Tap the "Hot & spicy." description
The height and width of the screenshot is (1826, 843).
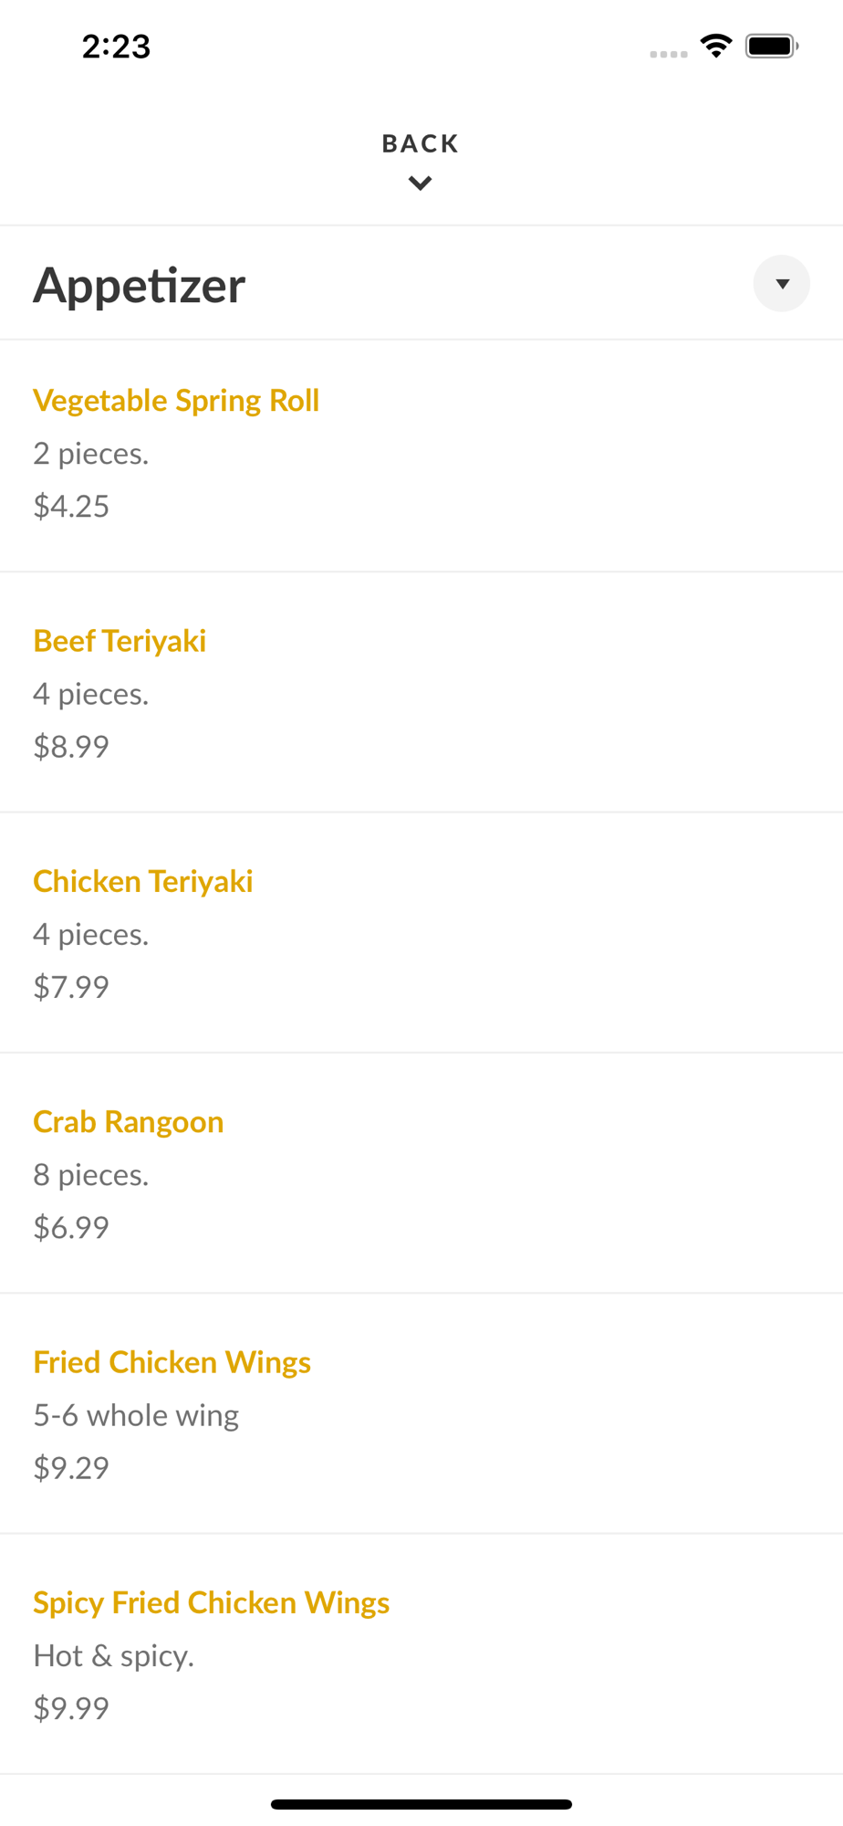(114, 1655)
